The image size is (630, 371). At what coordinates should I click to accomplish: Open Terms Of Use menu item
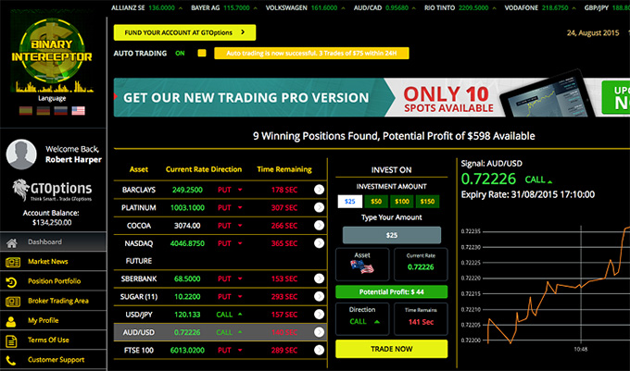point(53,340)
